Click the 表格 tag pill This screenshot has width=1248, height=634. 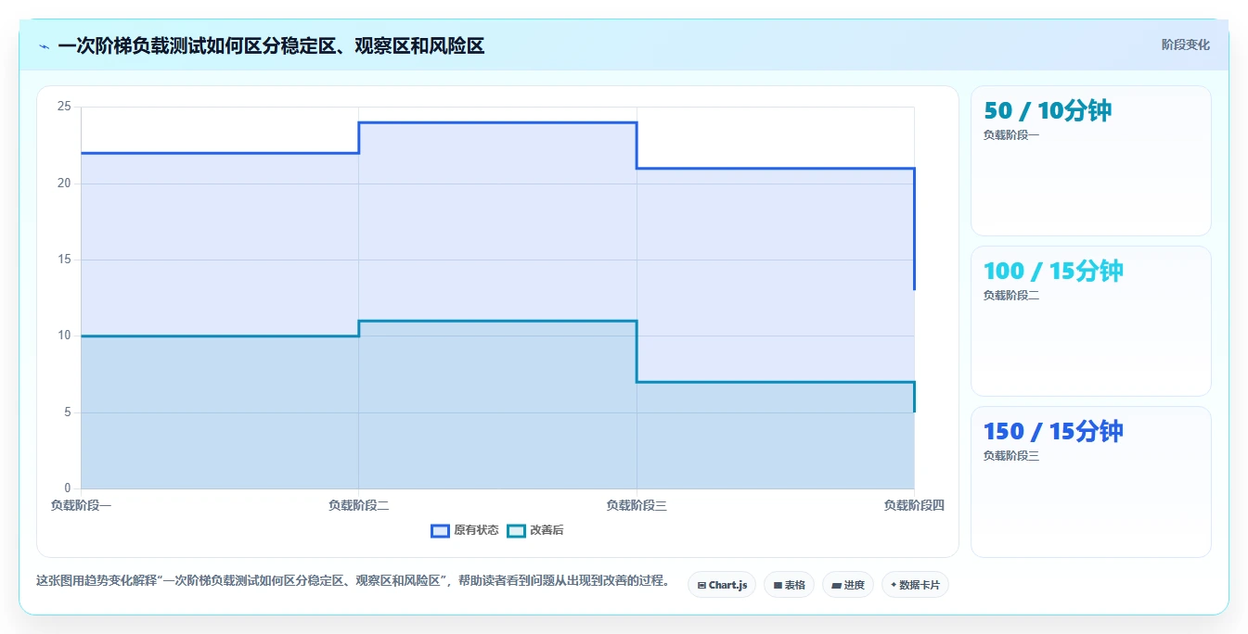(x=789, y=585)
